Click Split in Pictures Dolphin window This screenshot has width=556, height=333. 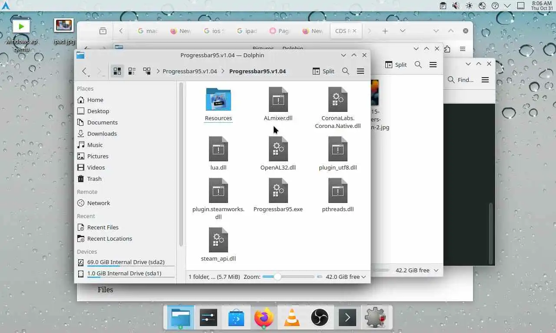[396, 65]
